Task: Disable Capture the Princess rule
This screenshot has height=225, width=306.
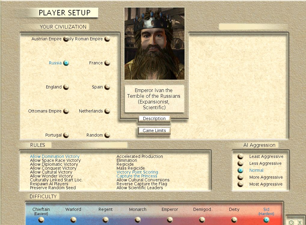Action: tap(137, 176)
